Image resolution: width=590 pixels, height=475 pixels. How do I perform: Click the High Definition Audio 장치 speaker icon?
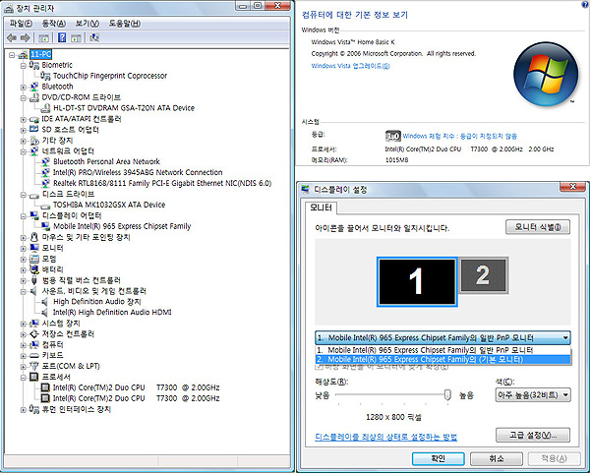[x=45, y=302]
